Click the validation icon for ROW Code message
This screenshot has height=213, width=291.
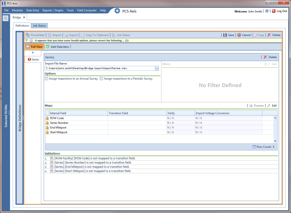pos(52,158)
